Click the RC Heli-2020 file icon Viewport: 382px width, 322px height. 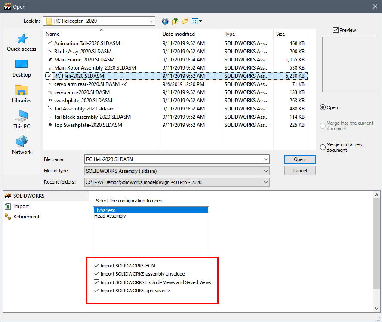pyautogui.click(x=50, y=76)
